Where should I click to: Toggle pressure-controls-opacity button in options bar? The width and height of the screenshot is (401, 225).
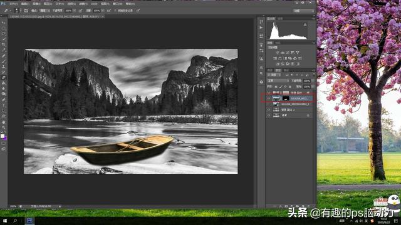(80, 11)
